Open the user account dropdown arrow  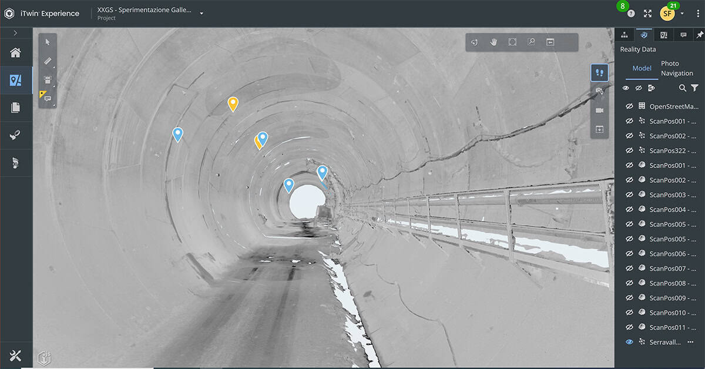pyautogui.click(x=681, y=14)
